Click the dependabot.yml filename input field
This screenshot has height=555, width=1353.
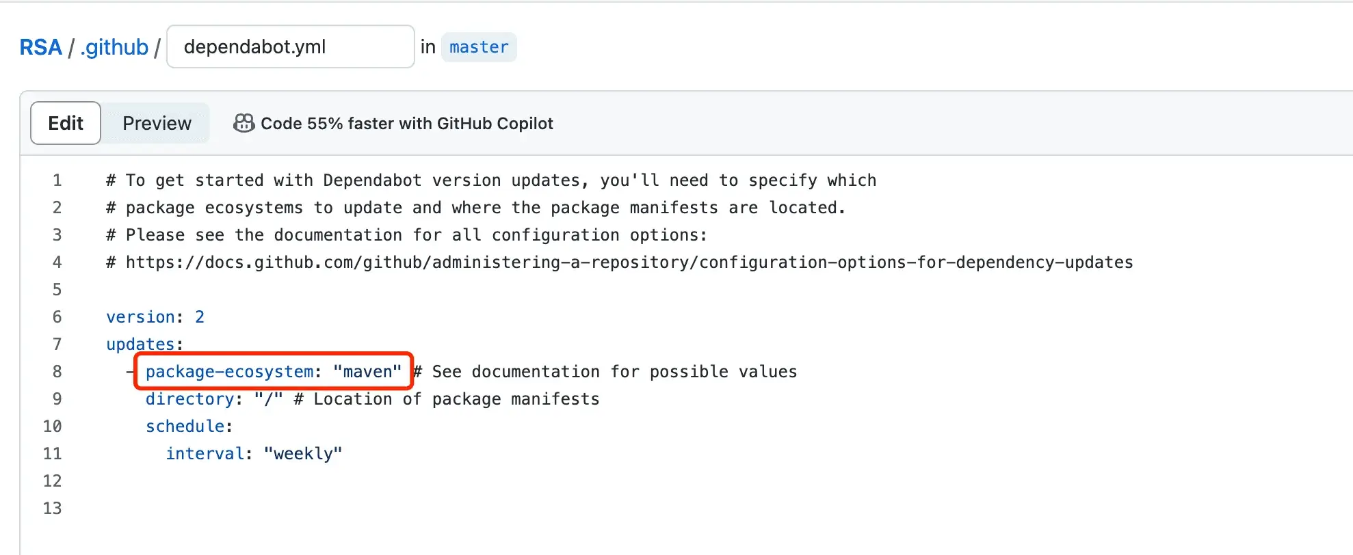(291, 46)
